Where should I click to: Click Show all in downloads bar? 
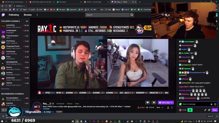point(210,116)
